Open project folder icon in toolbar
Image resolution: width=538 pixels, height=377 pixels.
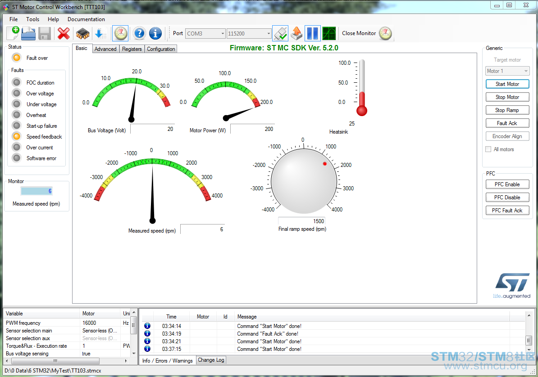coord(28,34)
